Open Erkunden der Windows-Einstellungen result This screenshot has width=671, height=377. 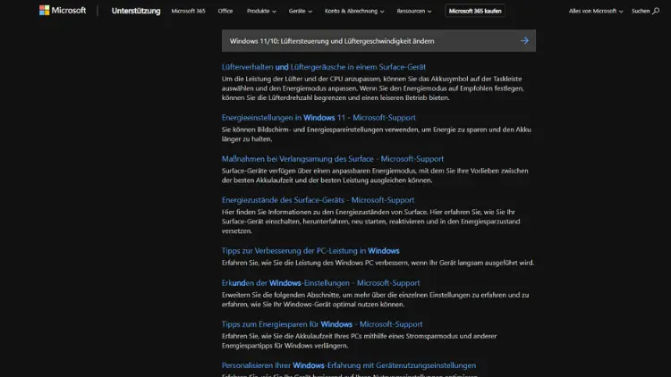tap(320, 282)
